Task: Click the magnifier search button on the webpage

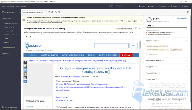Action: [x=133, y=45]
